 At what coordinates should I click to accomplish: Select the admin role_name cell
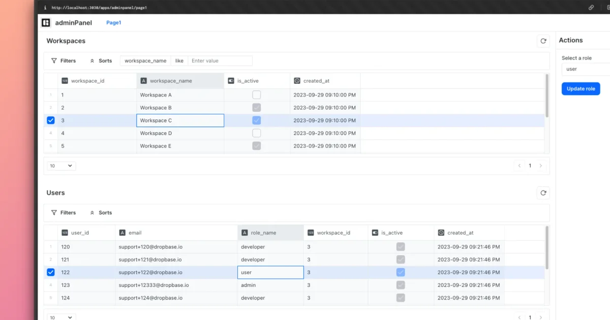(270, 285)
